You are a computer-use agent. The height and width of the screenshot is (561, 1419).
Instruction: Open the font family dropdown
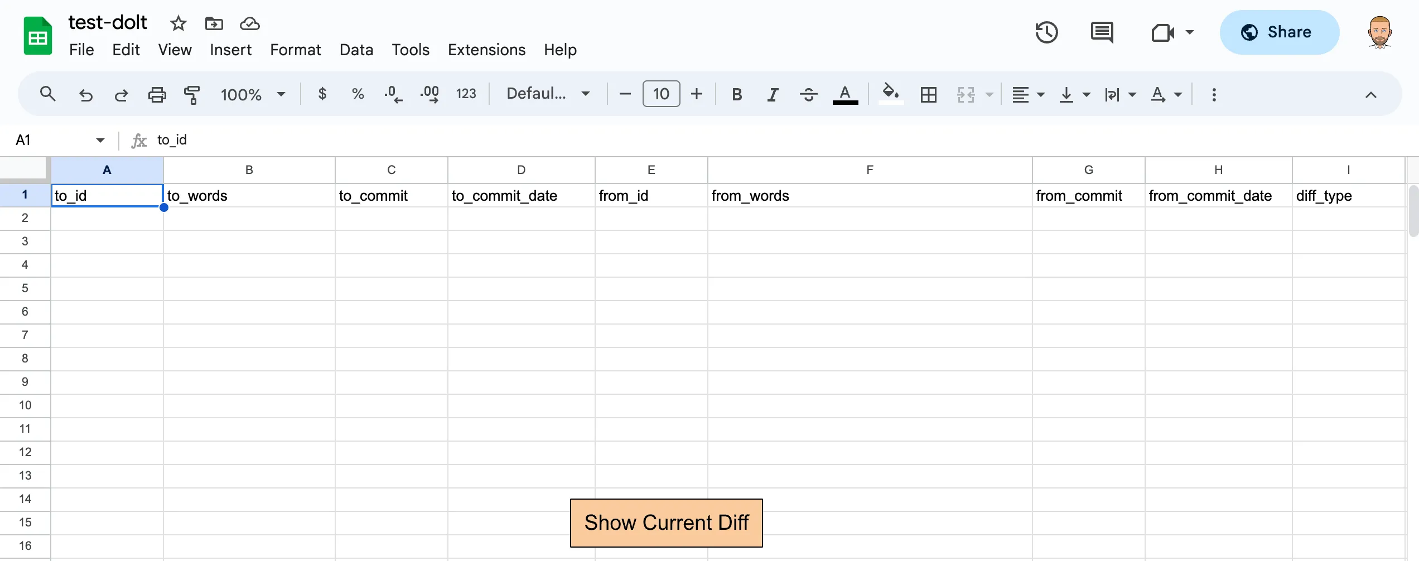(548, 94)
